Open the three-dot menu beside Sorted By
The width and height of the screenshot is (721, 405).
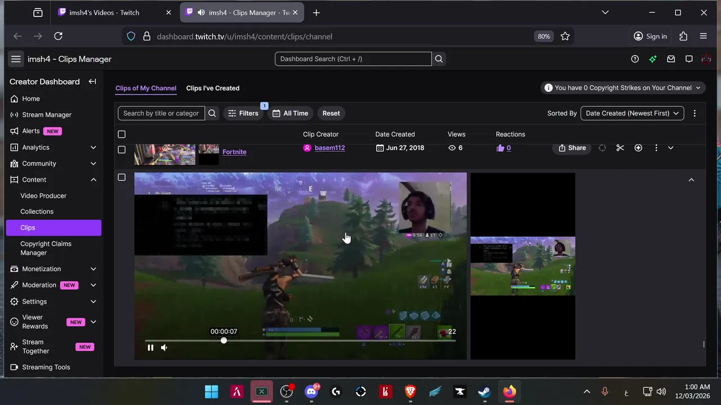[695, 113]
